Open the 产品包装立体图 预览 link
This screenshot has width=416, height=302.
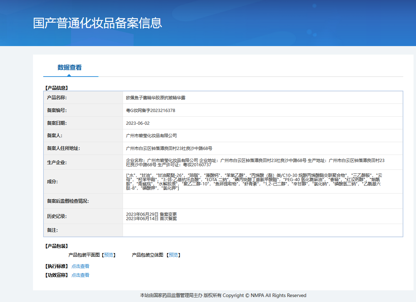pos(173,255)
